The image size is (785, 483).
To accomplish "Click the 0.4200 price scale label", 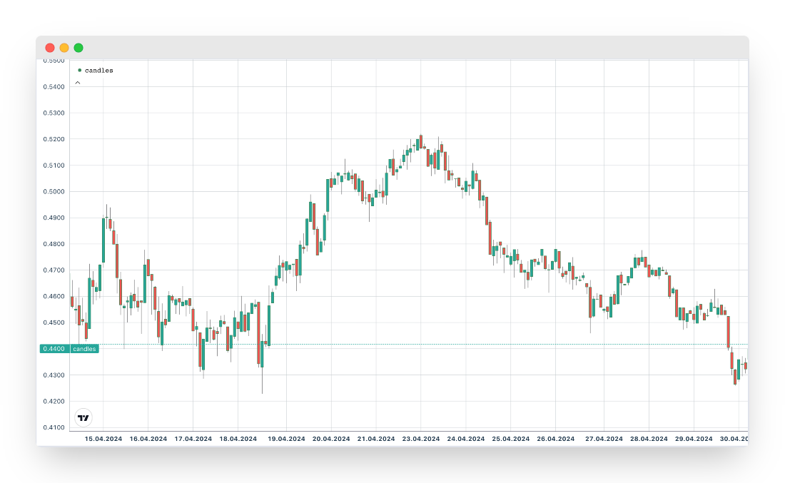I will (x=54, y=402).
